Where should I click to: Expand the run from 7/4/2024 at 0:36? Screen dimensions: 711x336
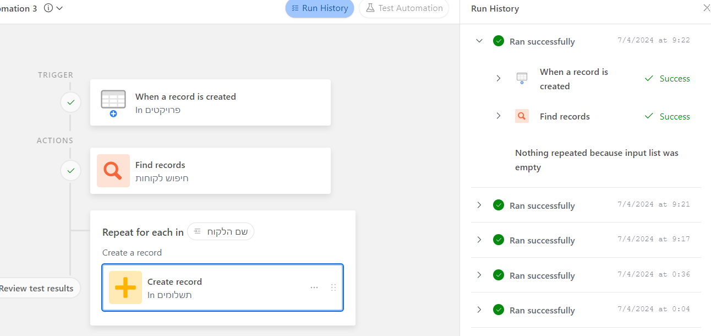click(x=479, y=275)
